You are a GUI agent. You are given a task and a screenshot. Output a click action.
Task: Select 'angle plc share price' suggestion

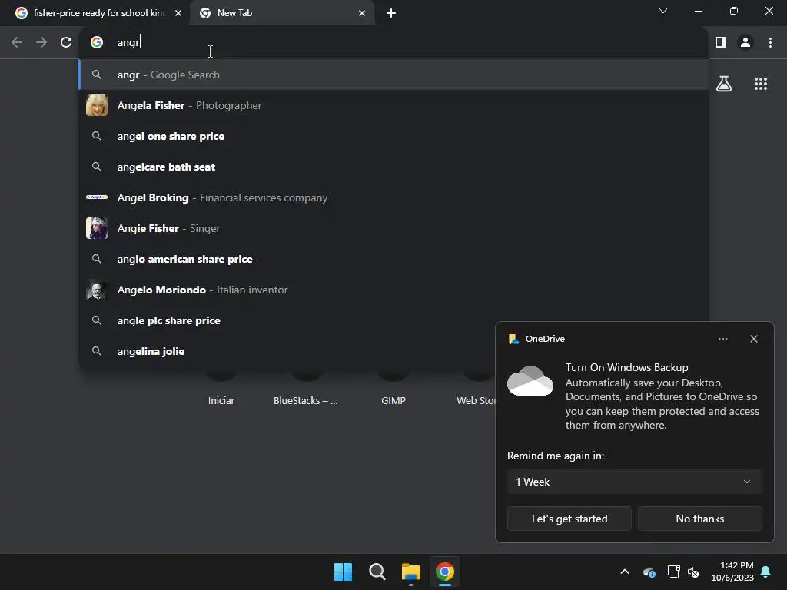pyautogui.click(x=393, y=320)
